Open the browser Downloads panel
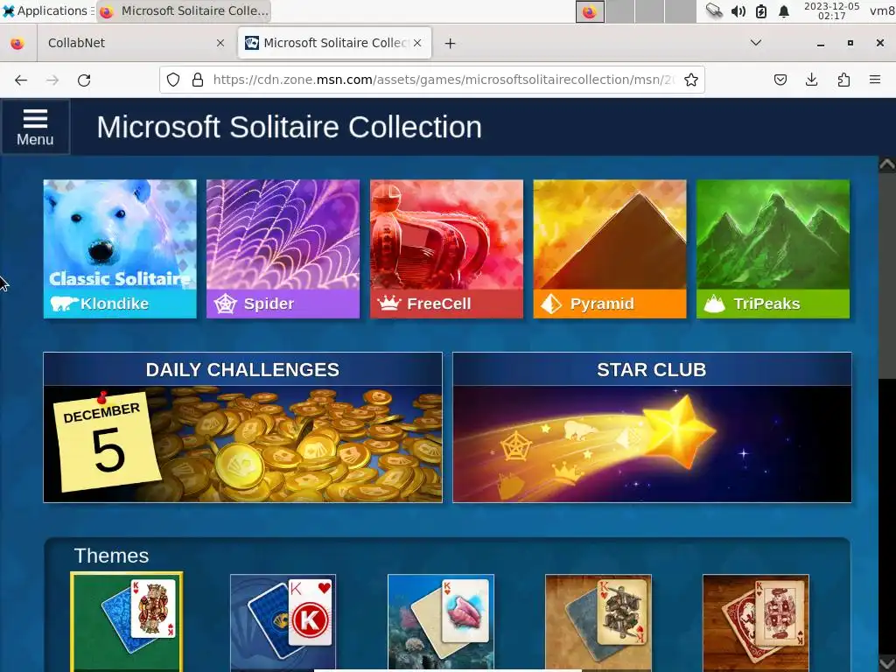This screenshot has height=672, width=896. 811,80
